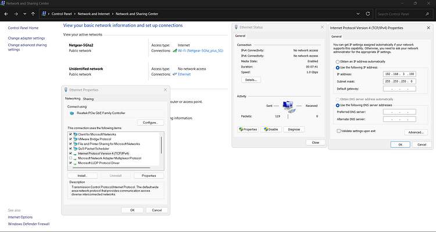Enable Microsoft Network Adapter Multiplexor Protocol checkbox
The width and height of the screenshot is (436, 232).
(x=70, y=158)
